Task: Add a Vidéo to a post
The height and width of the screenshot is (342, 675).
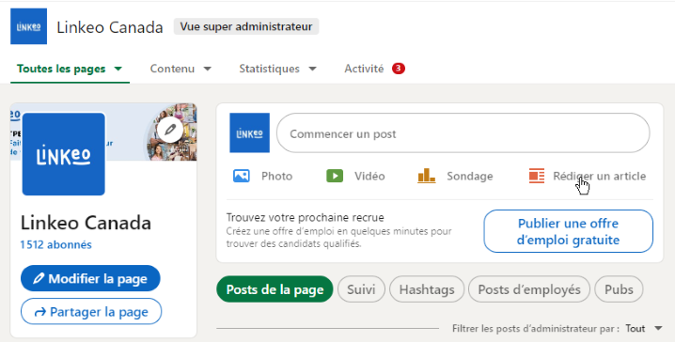Action: pyautogui.click(x=355, y=176)
